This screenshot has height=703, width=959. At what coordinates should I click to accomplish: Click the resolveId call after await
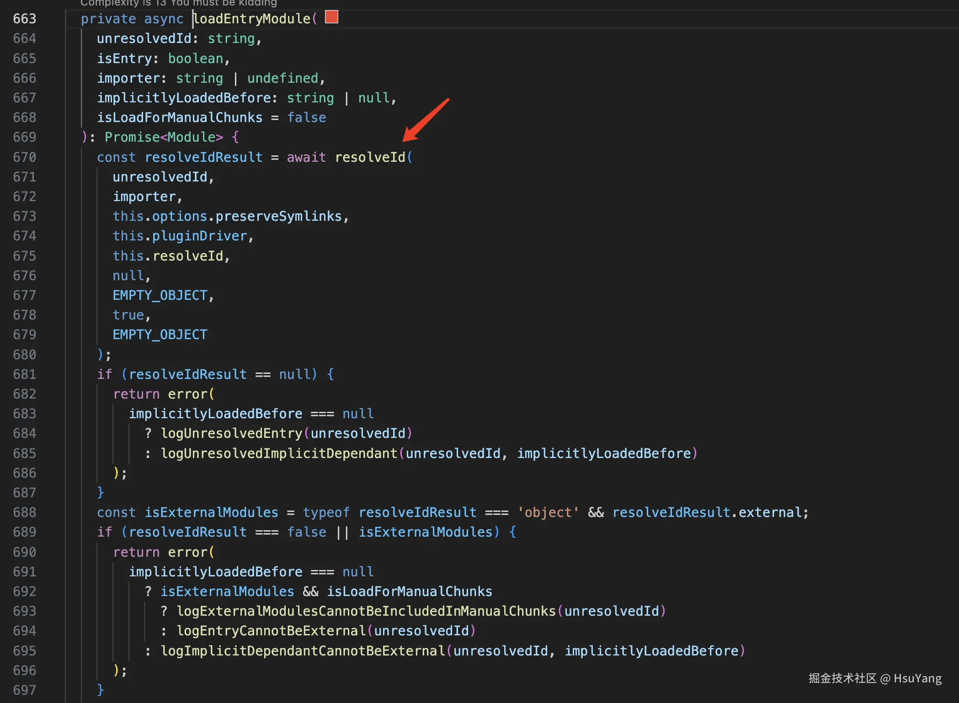point(370,157)
